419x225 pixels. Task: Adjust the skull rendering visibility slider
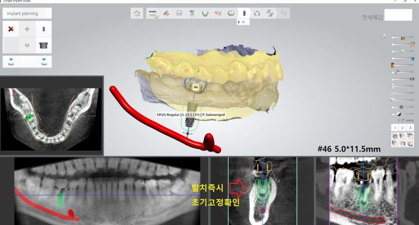click(x=403, y=86)
